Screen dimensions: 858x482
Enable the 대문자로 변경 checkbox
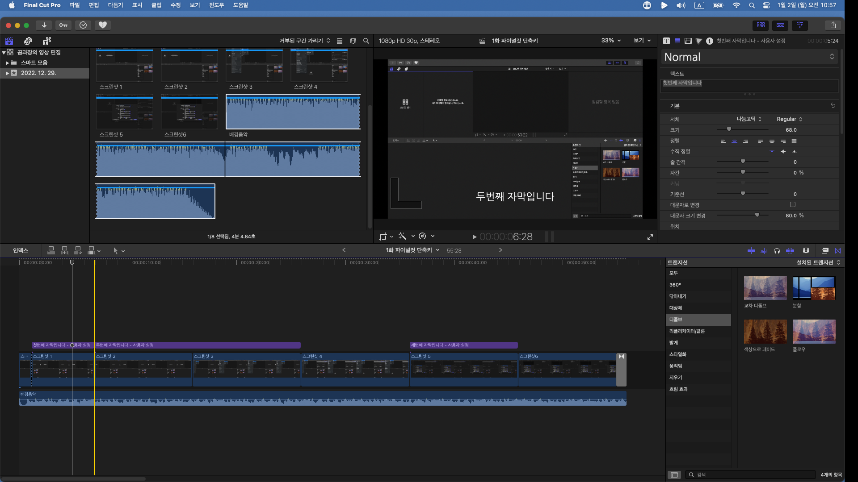click(793, 204)
